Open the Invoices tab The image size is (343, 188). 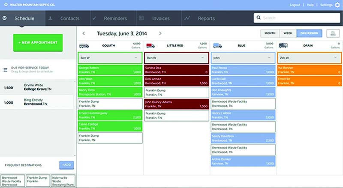(159, 18)
